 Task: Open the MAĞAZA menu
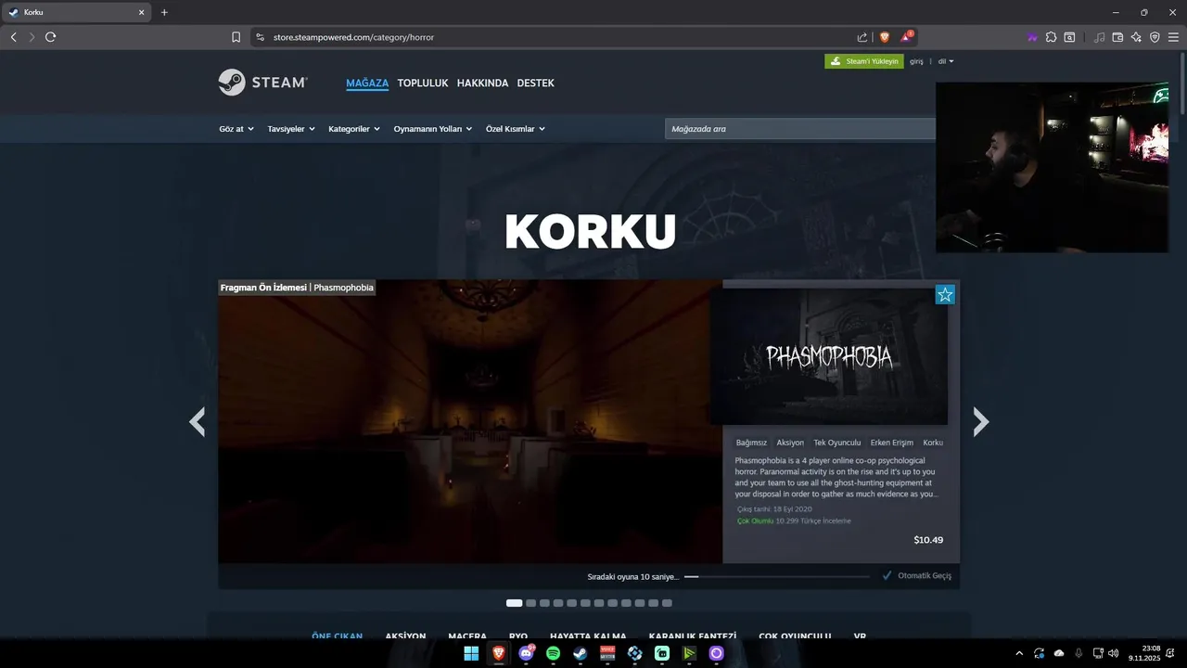[x=367, y=83]
